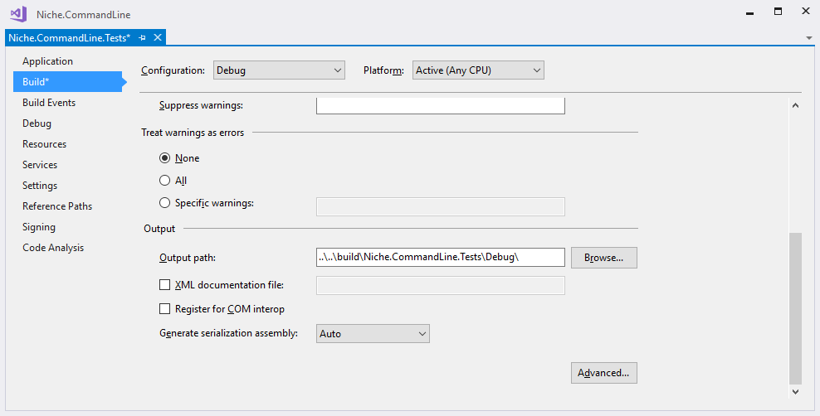Click the scrollbar down arrow

point(795,391)
